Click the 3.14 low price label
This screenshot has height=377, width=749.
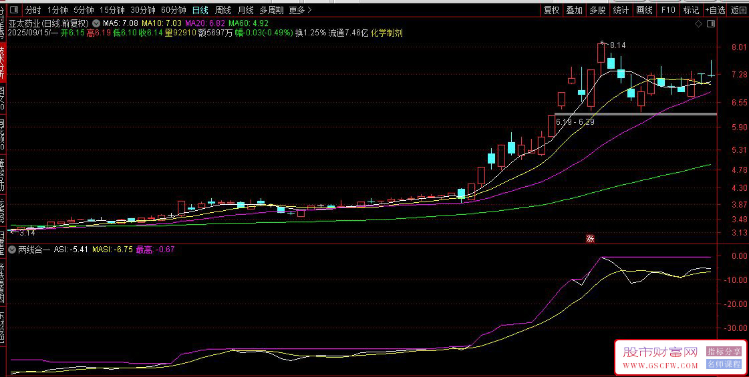coord(27,233)
